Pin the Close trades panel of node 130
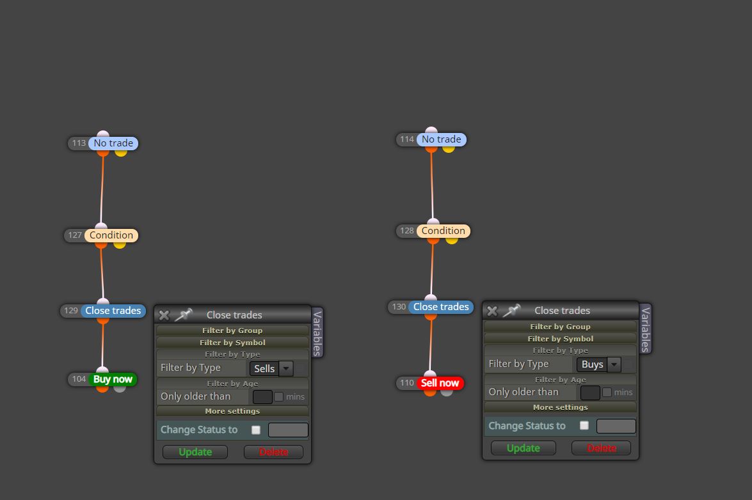The image size is (752, 500). click(511, 311)
